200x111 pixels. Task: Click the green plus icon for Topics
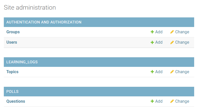click(152, 72)
